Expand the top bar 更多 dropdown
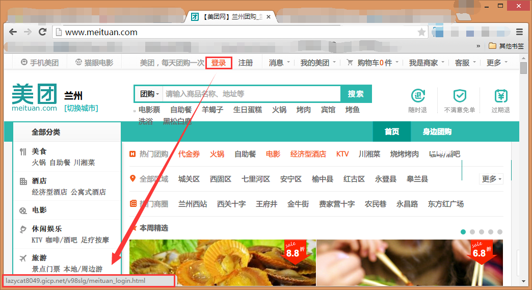The height and width of the screenshot is (290, 532). click(497, 63)
